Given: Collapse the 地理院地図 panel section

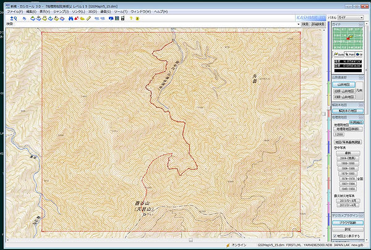Looking at the screenshot, I should [x=360, y=117].
